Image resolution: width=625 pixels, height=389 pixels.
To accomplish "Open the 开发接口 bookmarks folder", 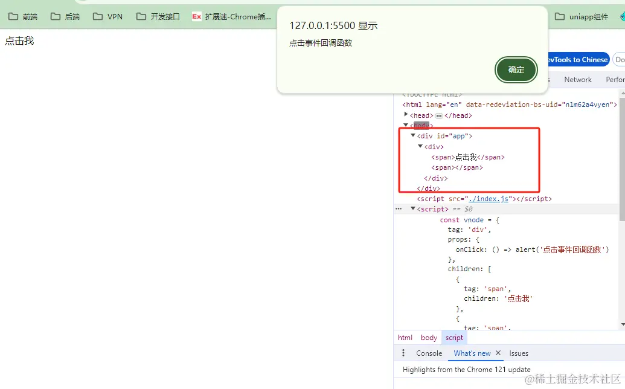I will (x=158, y=17).
